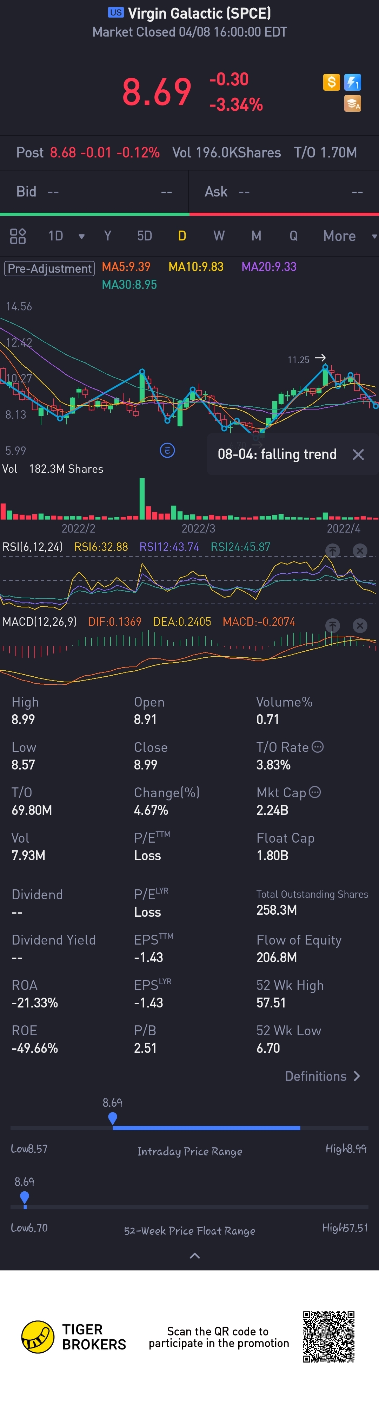Tap the blue lightning bolt icon
This screenshot has height=1404, width=379.
click(352, 82)
